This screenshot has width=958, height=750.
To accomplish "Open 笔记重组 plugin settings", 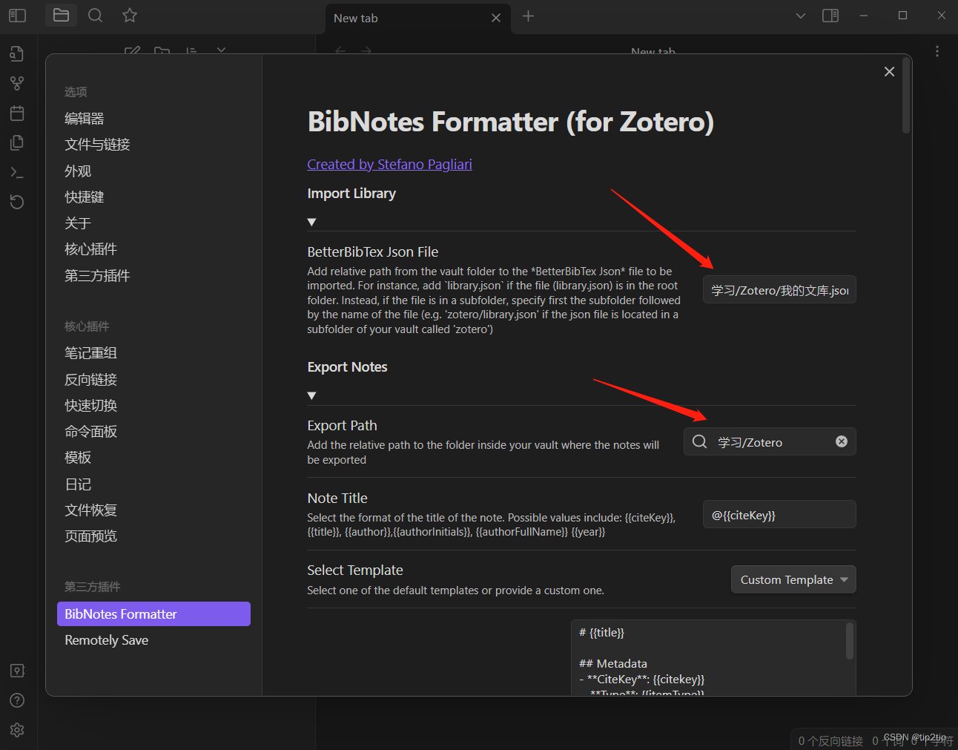I will (x=90, y=352).
